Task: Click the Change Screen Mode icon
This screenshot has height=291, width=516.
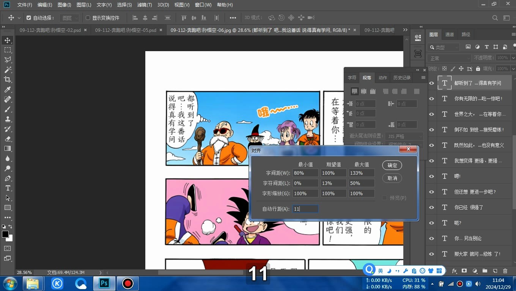Action: pyautogui.click(x=8, y=258)
